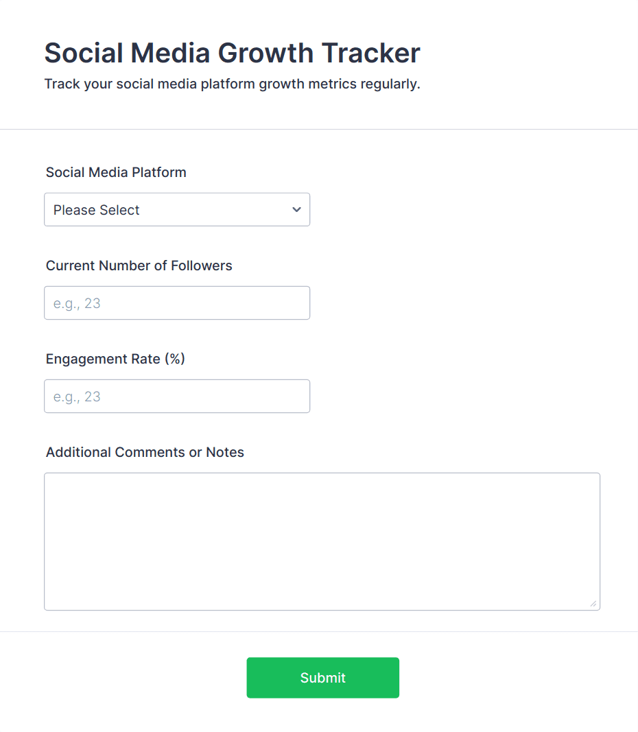This screenshot has width=638, height=732.
Task: Click the "Submit" text on the button
Action: click(322, 678)
